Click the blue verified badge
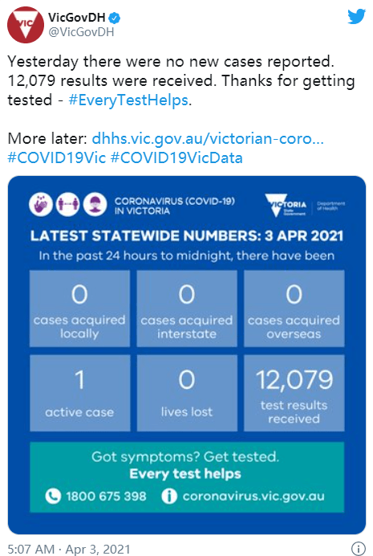The image size is (373, 556). 114,18
